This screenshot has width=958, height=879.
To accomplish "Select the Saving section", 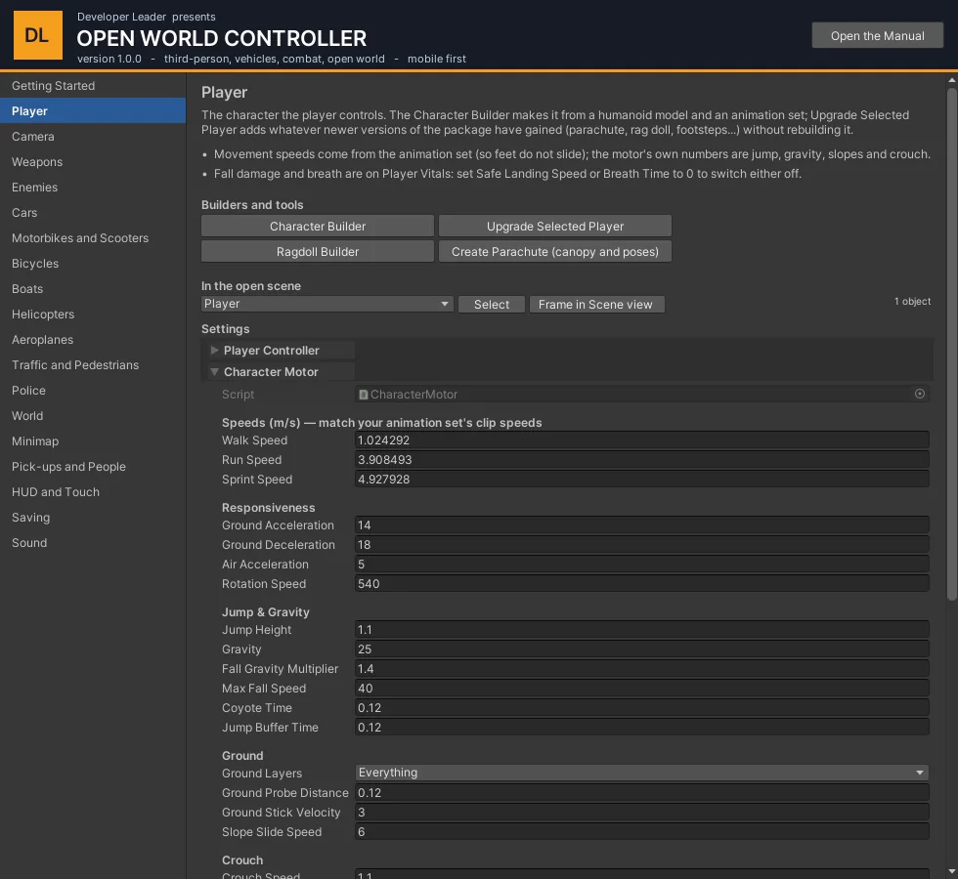I will [x=93, y=518].
